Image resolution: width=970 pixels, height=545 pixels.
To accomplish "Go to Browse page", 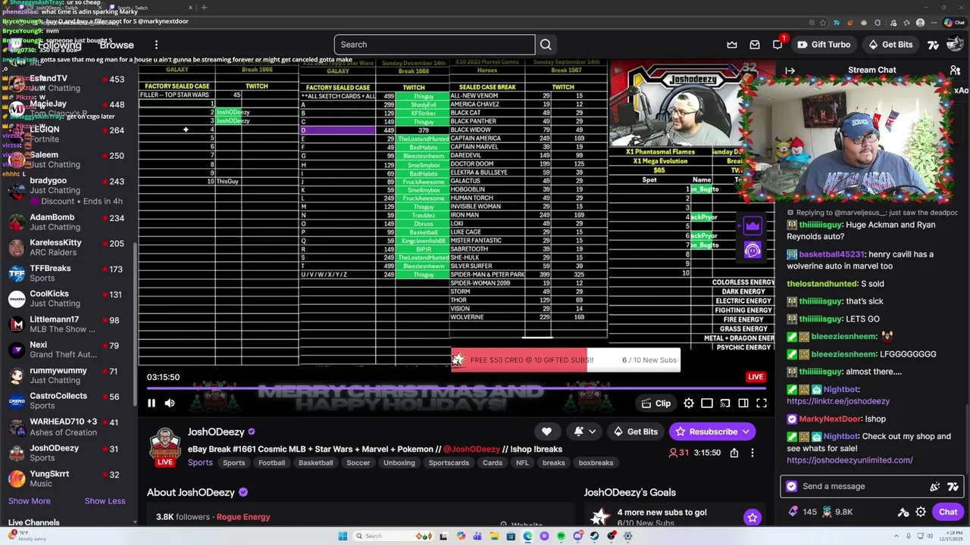I will (x=117, y=45).
